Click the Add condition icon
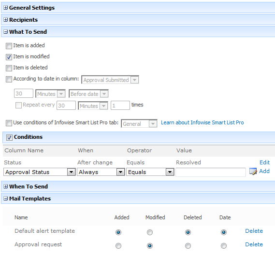Image resolution: width=275 pixels, height=254 pixels. 253,171
